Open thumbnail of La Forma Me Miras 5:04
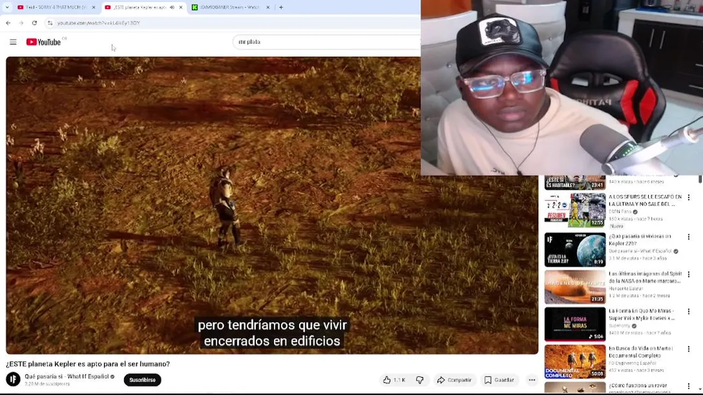Image resolution: width=703 pixels, height=395 pixels. click(x=575, y=324)
